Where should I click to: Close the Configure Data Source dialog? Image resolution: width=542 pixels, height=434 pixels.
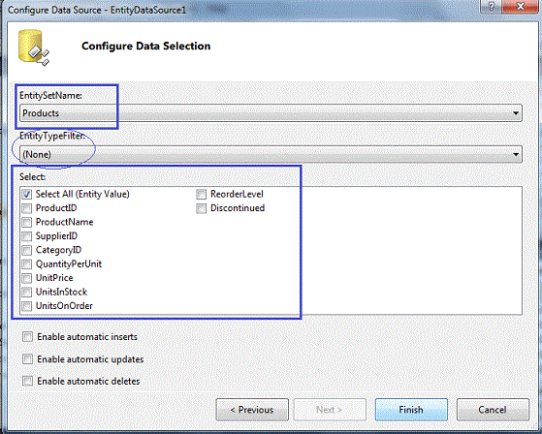coord(521,7)
